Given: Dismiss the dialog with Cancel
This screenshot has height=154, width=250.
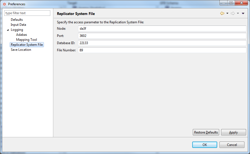Looking at the screenshot, I should (232, 145).
